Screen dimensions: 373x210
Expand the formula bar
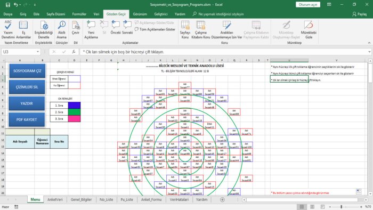[x=369, y=52]
